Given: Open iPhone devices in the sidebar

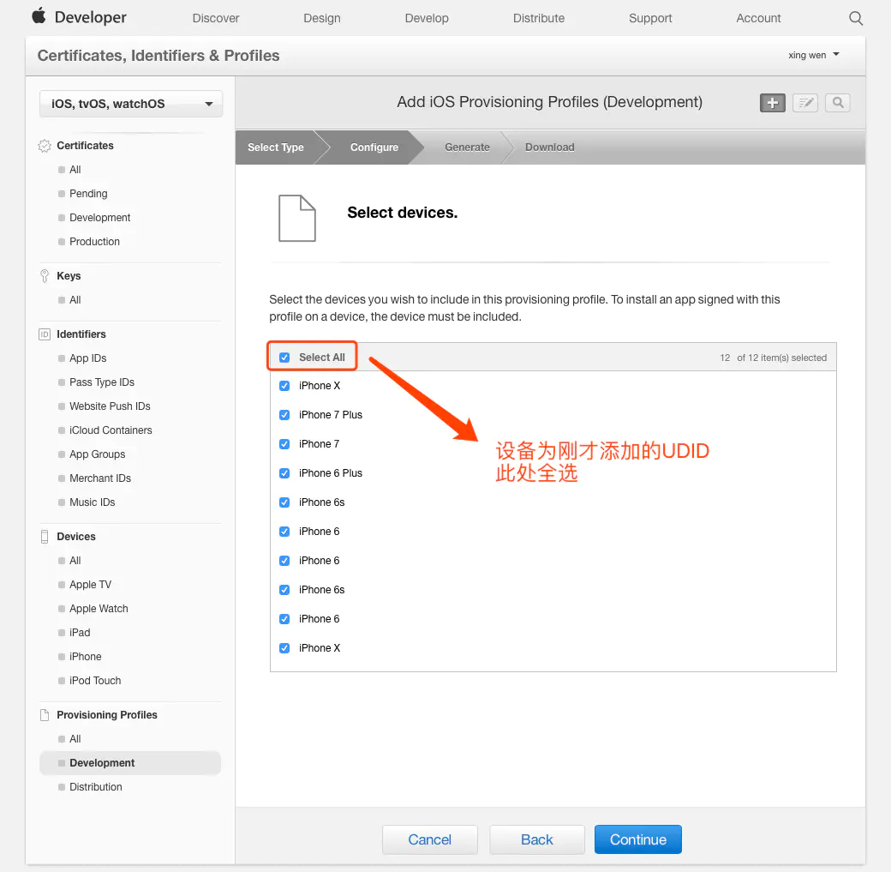Looking at the screenshot, I should click(85, 657).
